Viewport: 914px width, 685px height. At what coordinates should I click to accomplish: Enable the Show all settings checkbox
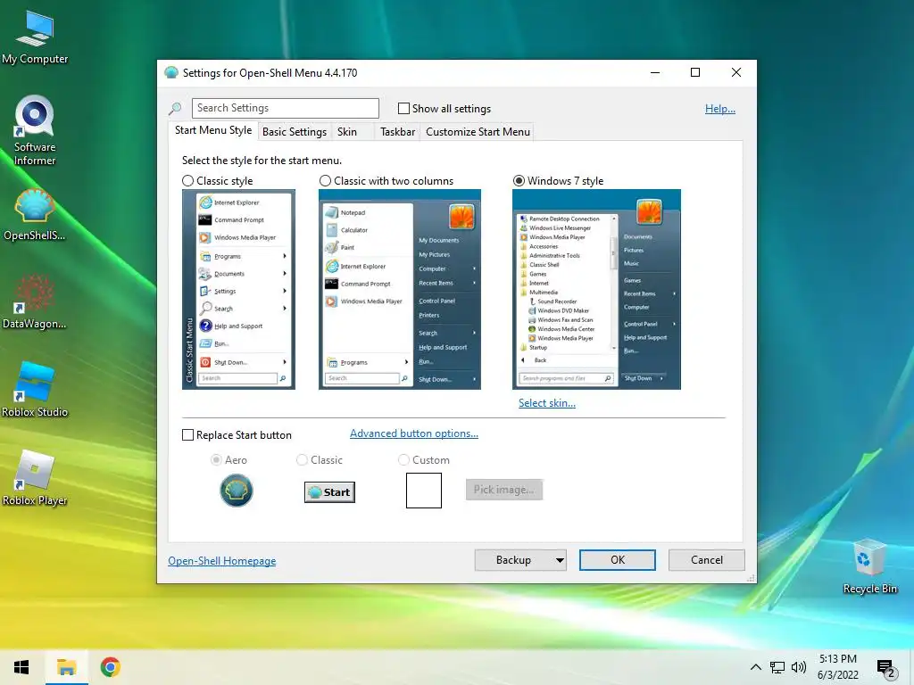[x=403, y=108]
